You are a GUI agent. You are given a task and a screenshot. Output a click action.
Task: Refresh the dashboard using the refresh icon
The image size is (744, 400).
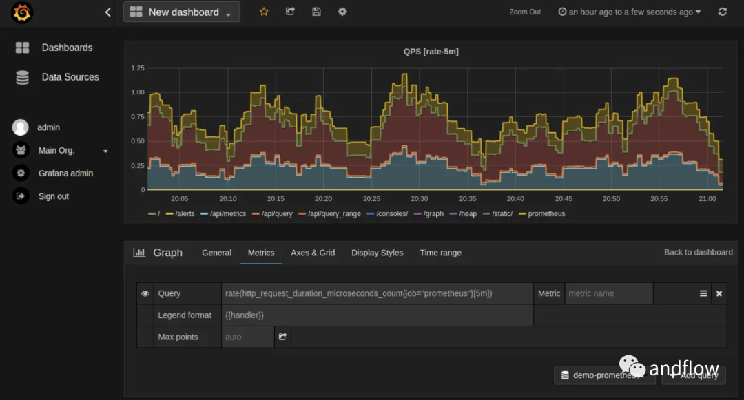click(722, 12)
